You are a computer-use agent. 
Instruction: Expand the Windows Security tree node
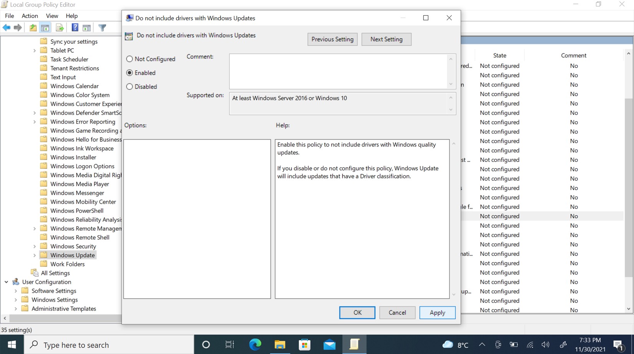[x=35, y=246]
